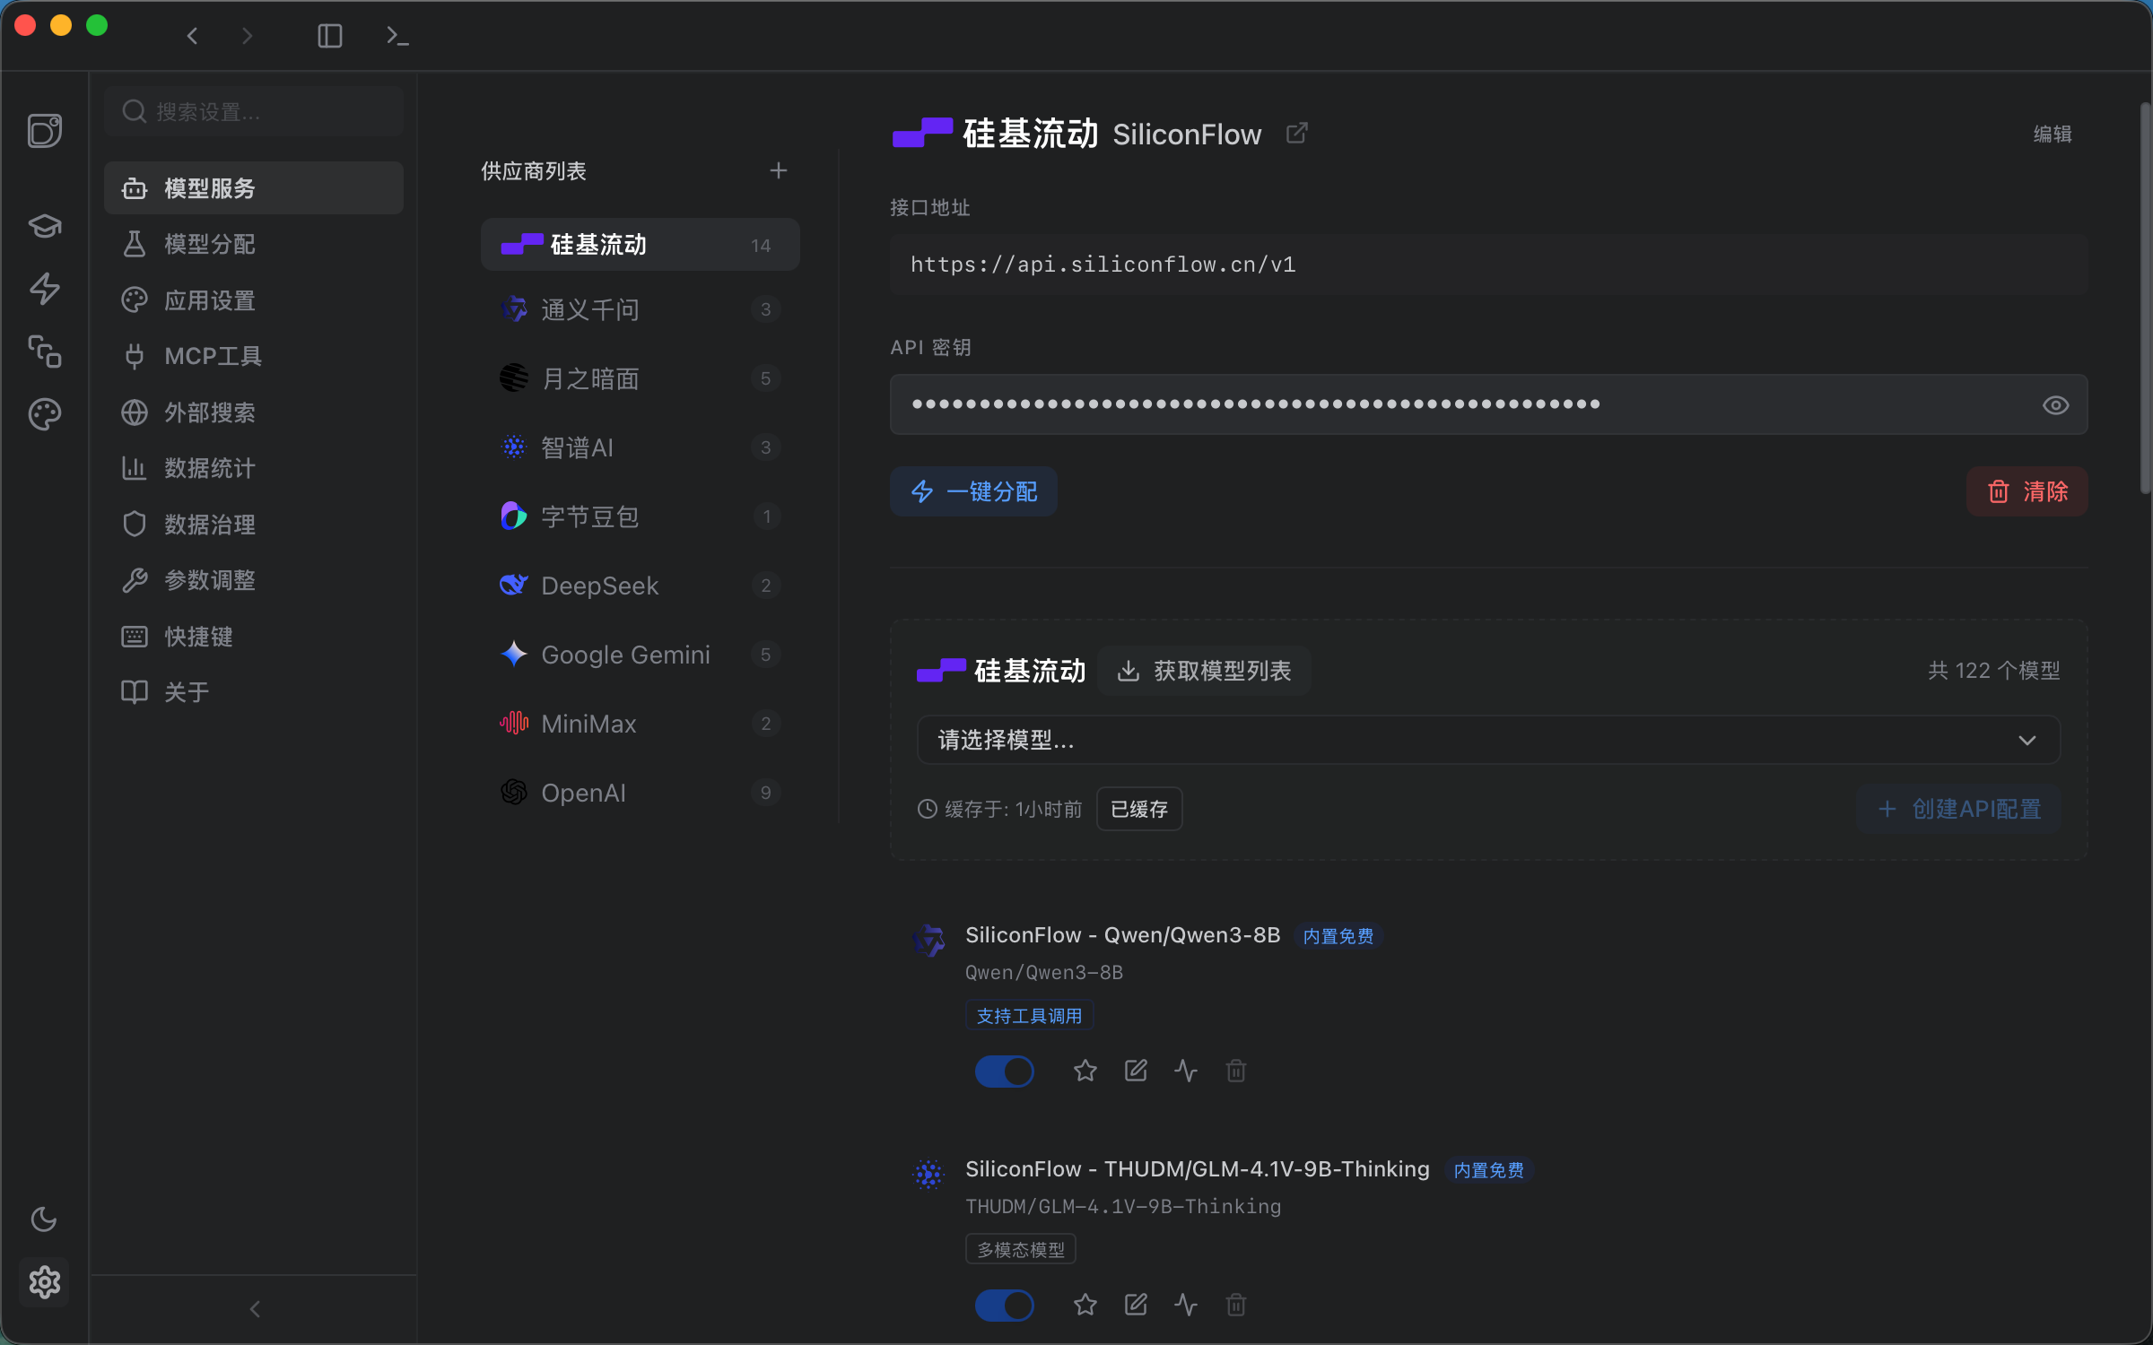Go back with the left arrow
Viewport: 2153px width, 1345px height.
click(192, 36)
